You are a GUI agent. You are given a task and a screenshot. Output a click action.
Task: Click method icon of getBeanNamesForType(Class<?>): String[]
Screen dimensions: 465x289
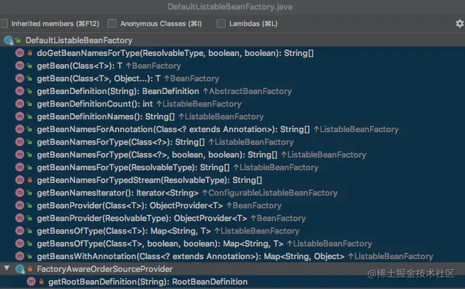20,142
